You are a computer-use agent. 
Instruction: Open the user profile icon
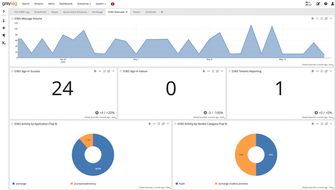332,4
